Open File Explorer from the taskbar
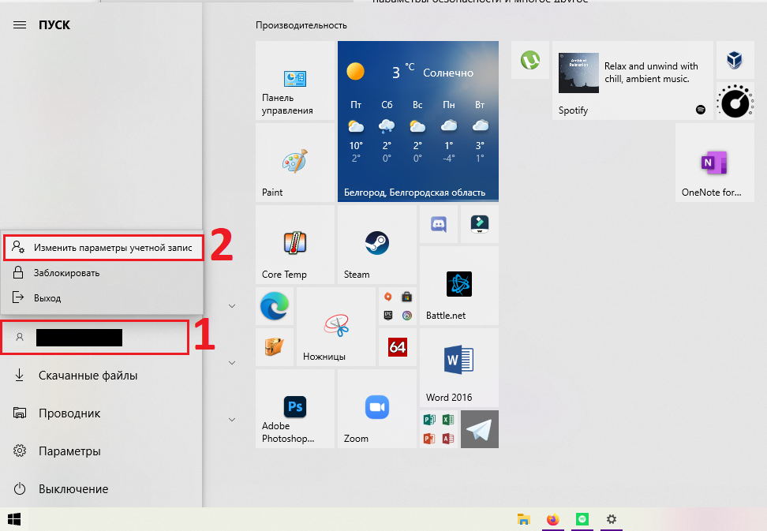The width and height of the screenshot is (767, 531). (523, 519)
